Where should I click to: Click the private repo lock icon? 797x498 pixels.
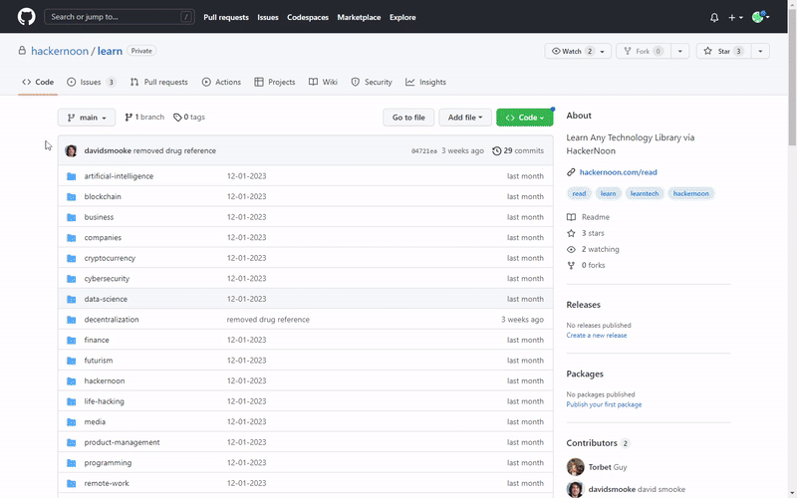pos(22,51)
